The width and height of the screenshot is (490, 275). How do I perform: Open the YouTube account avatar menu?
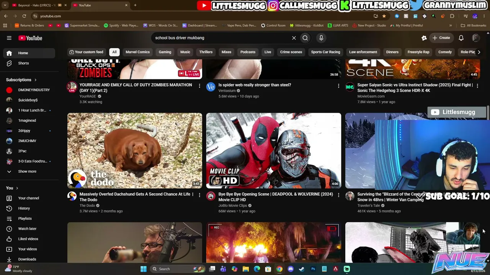[x=476, y=38]
